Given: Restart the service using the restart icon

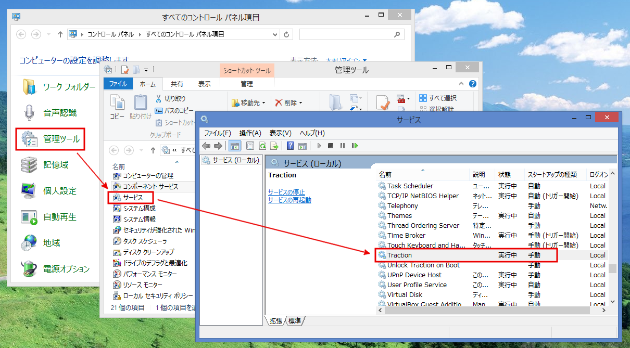Looking at the screenshot, I should (354, 146).
